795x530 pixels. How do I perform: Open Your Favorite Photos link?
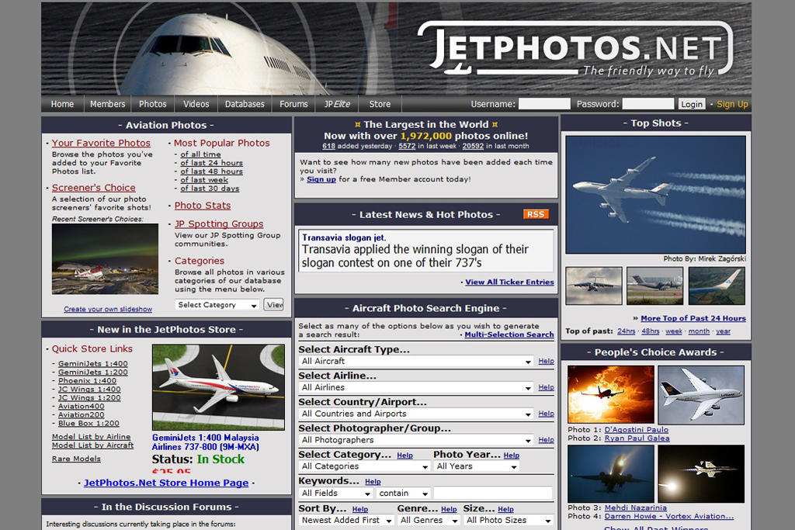click(101, 143)
